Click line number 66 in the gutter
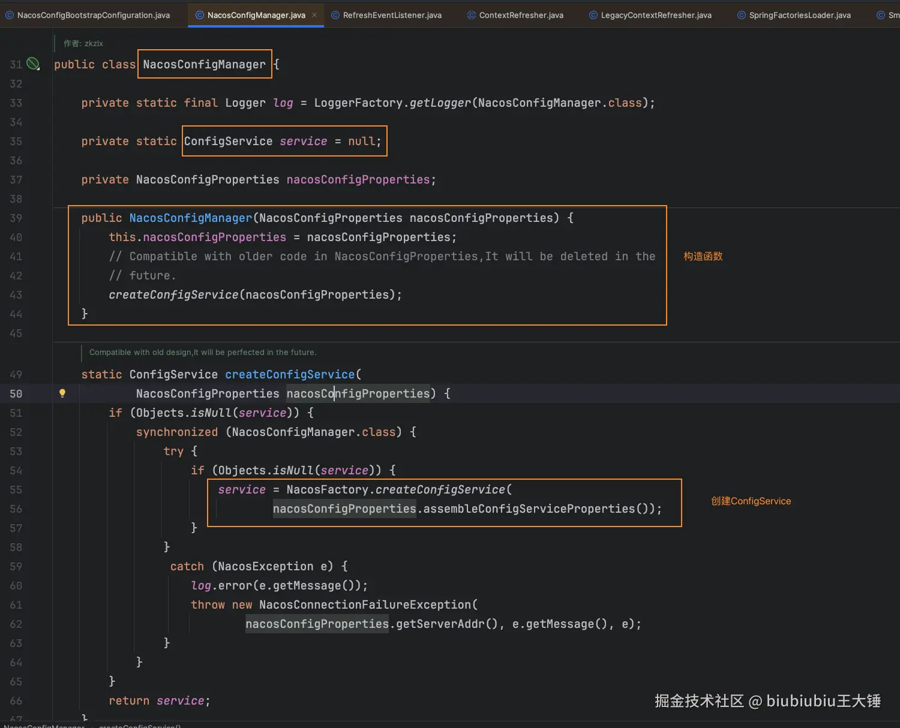Image resolution: width=900 pixels, height=728 pixels. coord(16,700)
